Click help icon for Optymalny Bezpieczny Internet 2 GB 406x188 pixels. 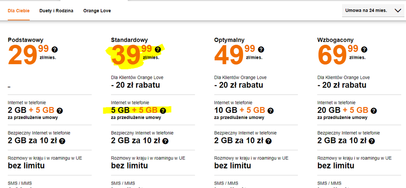pos(269,141)
